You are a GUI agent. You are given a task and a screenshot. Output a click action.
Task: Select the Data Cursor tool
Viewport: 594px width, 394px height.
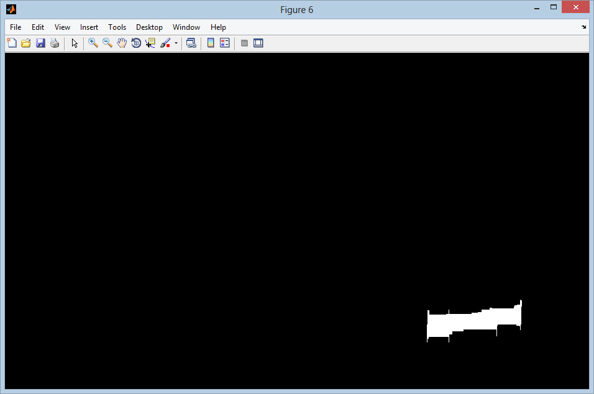(150, 43)
